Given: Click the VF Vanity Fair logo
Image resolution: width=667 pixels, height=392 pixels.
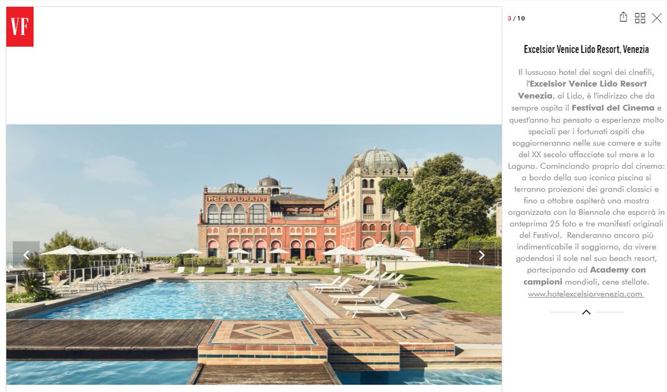Looking at the screenshot, I should click(19, 27).
